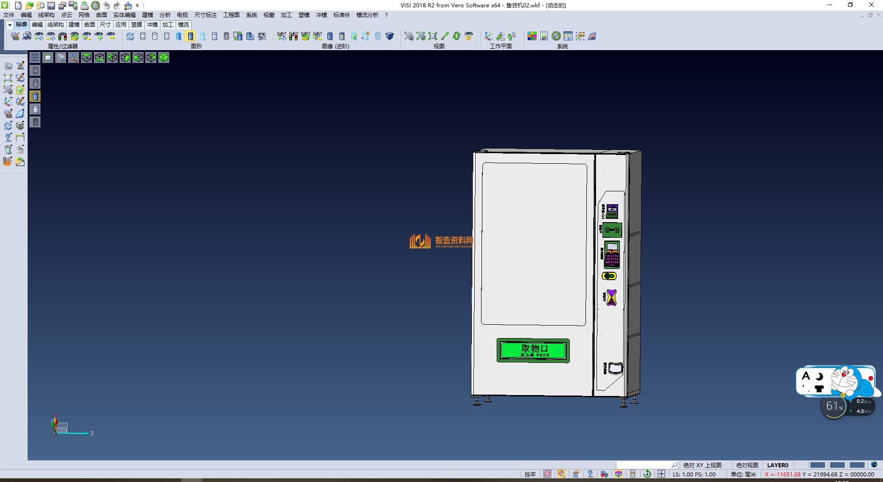Viewport: 883px width, 482px height.
Task: Expand the hamburger list above the viewport
Action: tap(35, 57)
